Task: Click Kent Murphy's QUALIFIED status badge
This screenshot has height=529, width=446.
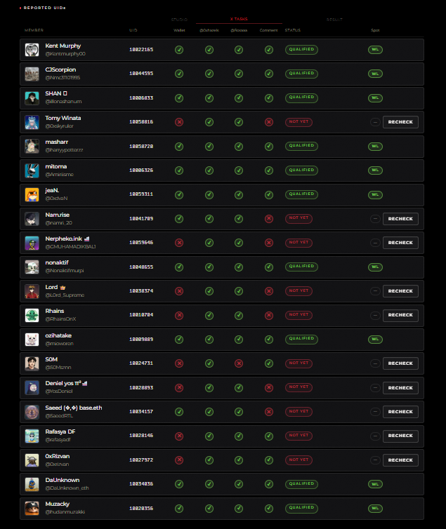Action: pos(301,50)
